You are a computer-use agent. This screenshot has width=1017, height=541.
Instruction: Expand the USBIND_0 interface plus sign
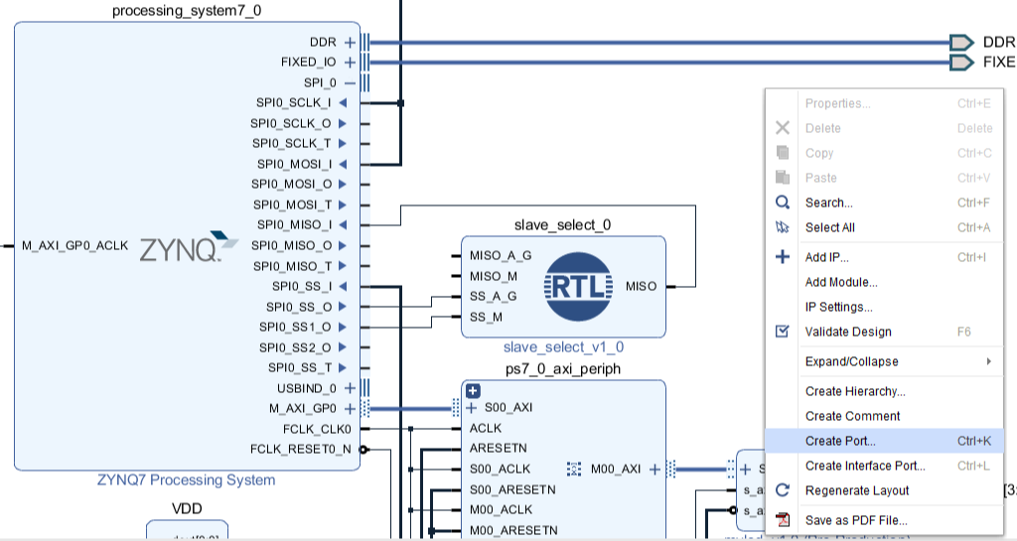(351, 388)
